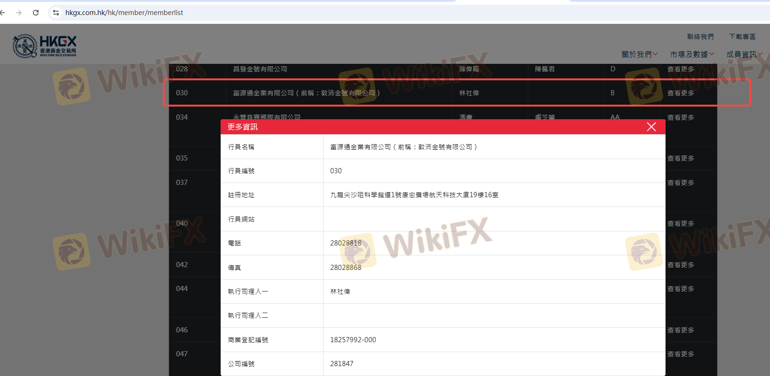Click phone number 28028818

[346, 243]
